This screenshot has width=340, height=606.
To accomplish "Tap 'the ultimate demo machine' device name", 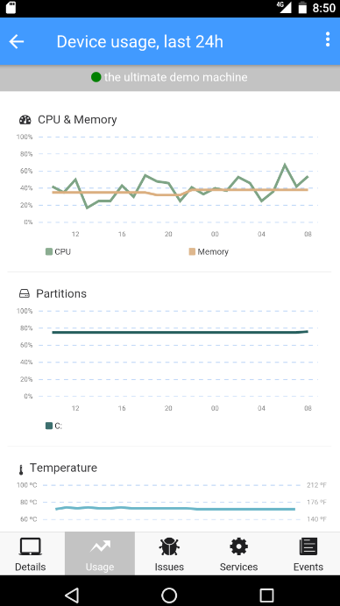I will (175, 77).
